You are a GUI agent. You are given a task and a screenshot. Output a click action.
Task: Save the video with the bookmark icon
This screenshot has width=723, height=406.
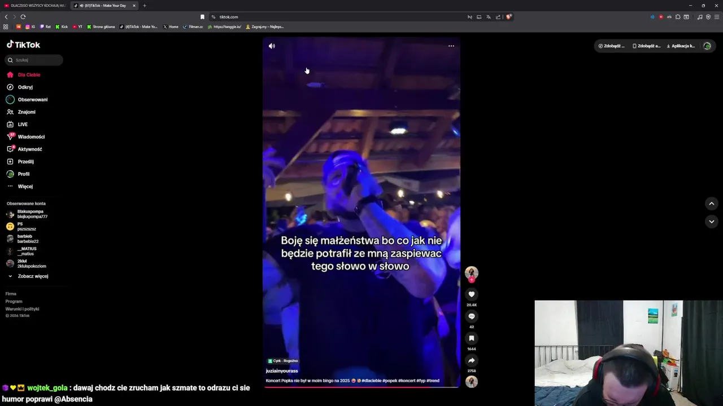tap(472, 338)
